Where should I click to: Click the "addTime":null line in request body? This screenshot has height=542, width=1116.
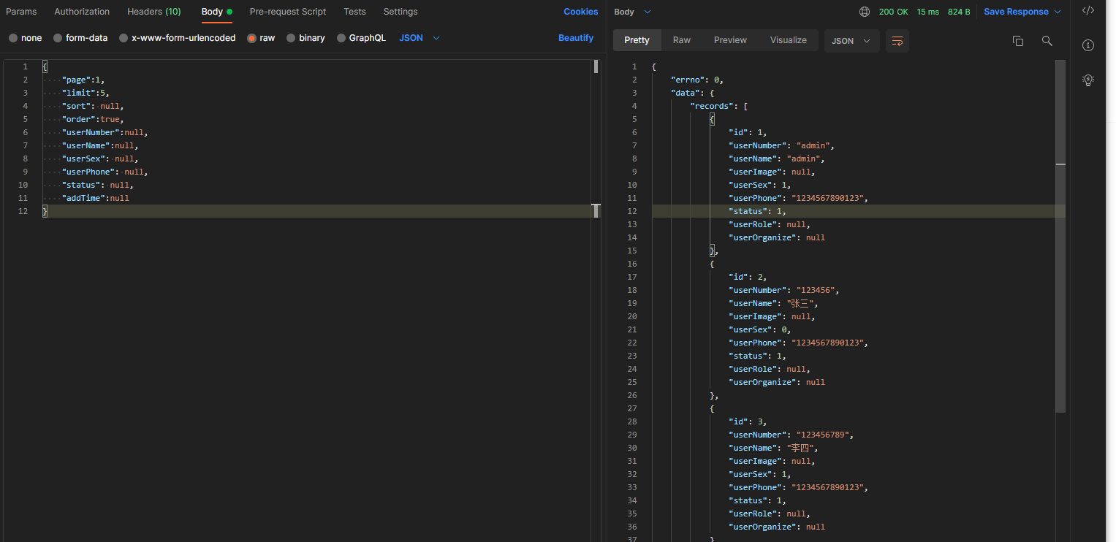95,198
